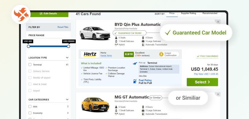Click the small suitcase icon on BYD card
The height and width of the screenshot is (119, 249).
click(116, 41)
